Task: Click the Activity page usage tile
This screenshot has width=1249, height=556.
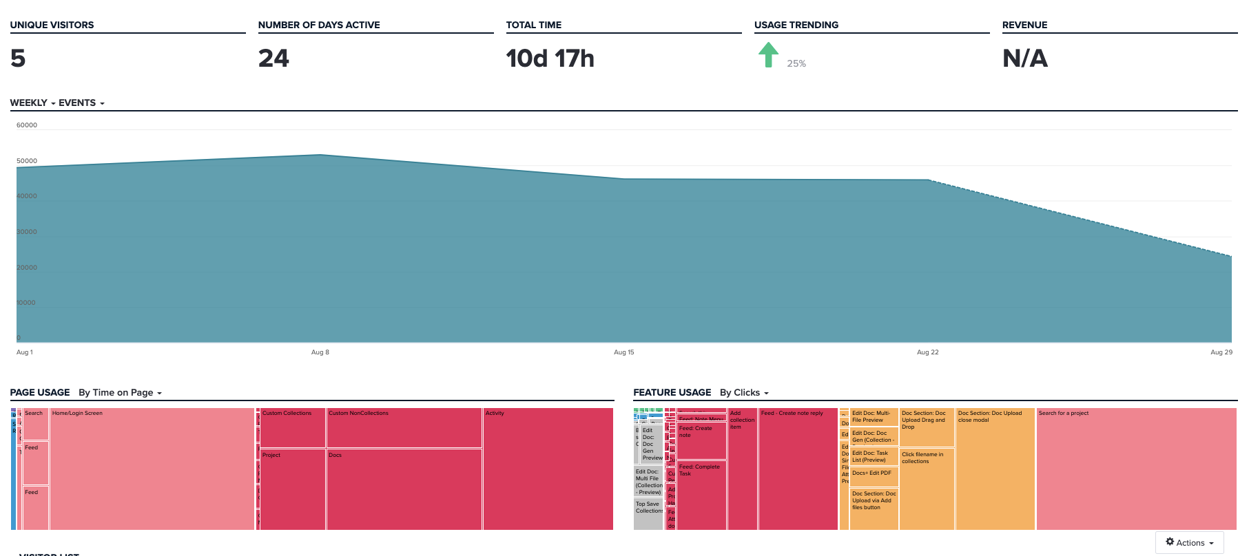Action: (x=548, y=469)
